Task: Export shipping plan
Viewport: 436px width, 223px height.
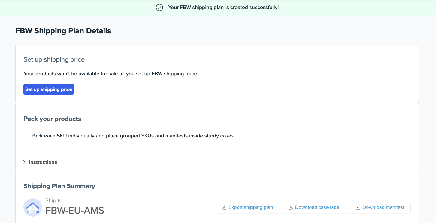Action: [247, 208]
